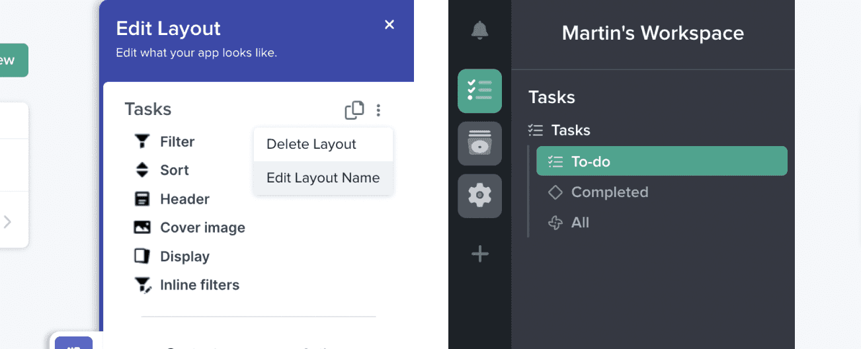
Task: Open the Tasks app checklist icon
Action: [479, 91]
